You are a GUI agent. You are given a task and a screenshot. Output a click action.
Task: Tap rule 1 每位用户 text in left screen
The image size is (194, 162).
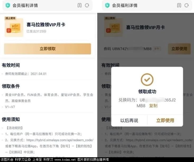[43, 134]
